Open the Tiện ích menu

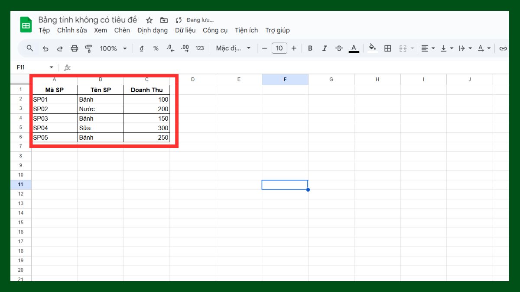click(247, 30)
